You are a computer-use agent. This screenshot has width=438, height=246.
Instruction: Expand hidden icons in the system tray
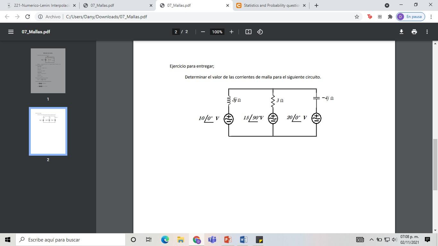371,240
